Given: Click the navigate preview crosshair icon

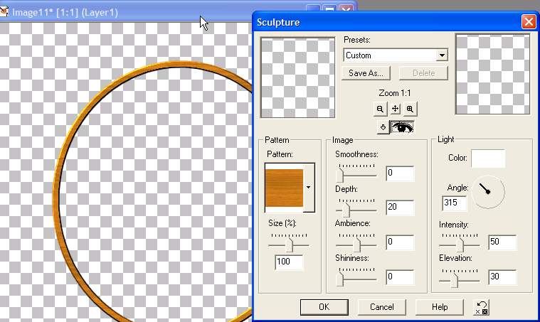Looking at the screenshot, I should pos(395,109).
